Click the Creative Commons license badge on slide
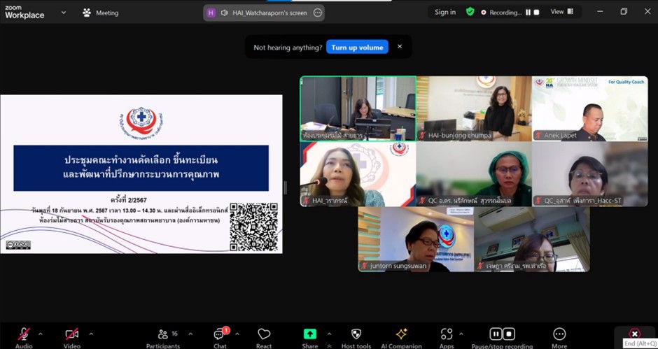This screenshot has width=658, height=349. [18, 245]
